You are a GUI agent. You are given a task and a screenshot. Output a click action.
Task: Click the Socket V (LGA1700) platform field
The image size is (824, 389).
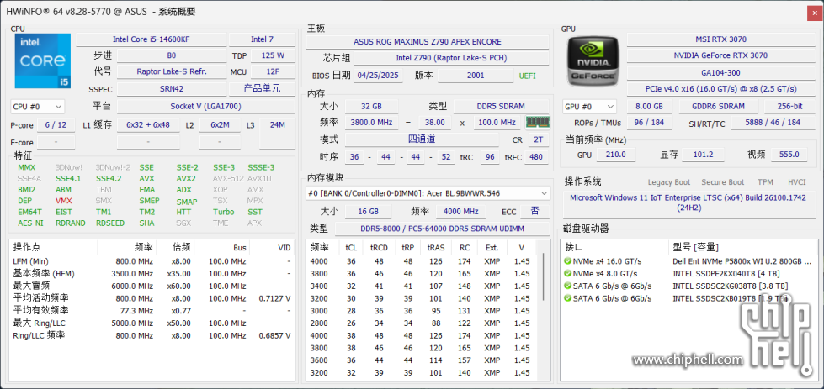coord(205,106)
